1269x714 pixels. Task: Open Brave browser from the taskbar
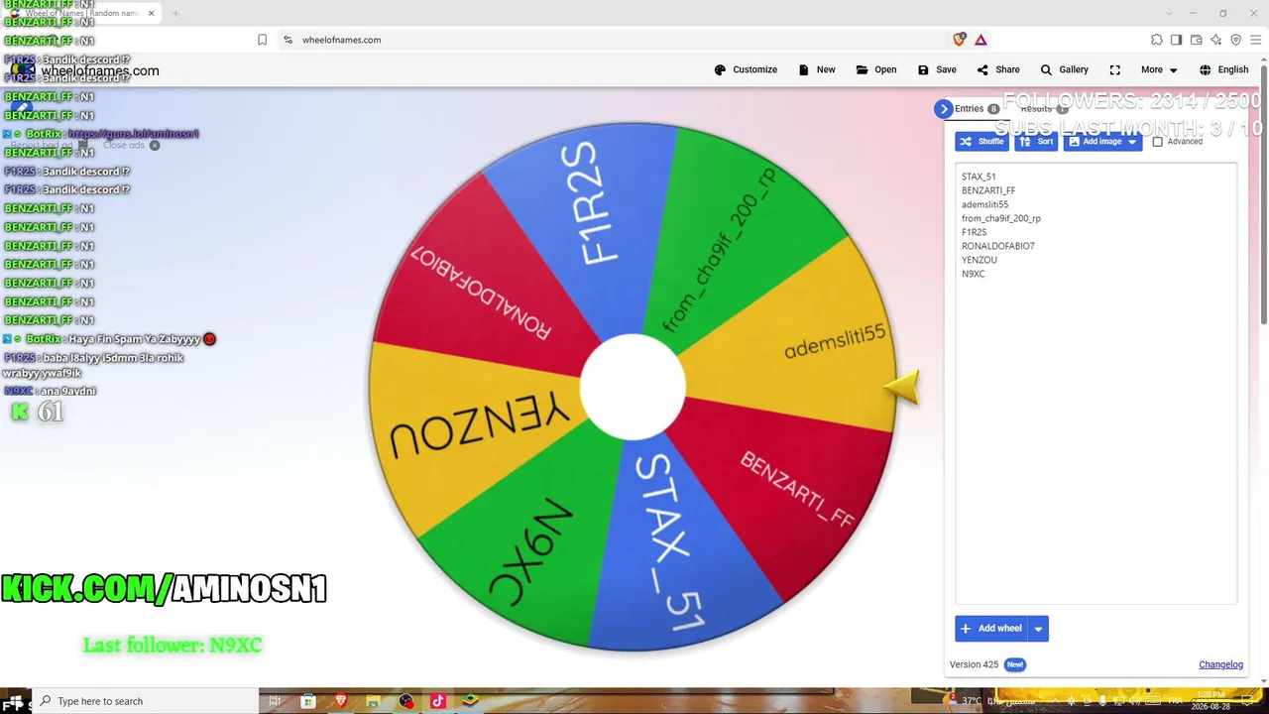tap(341, 701)
